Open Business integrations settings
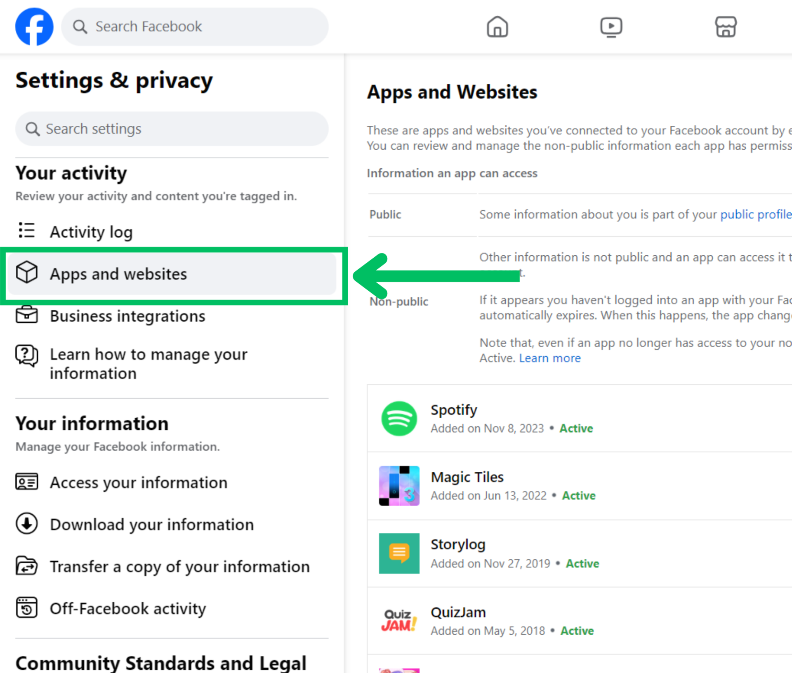792x673 pixels. coord(127,316)
